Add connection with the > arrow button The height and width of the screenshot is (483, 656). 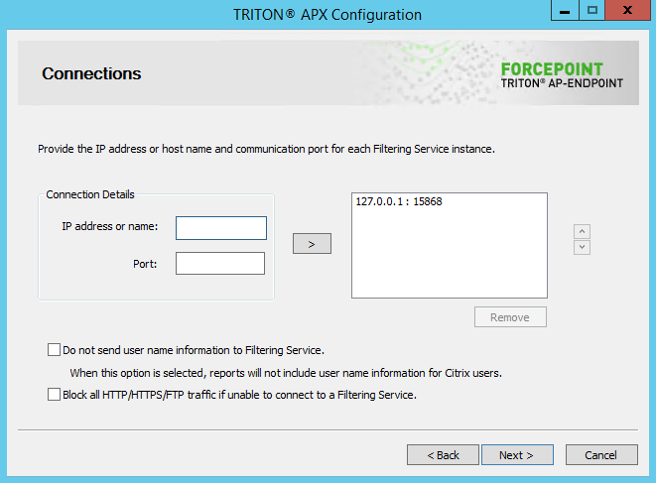pos(312,243)
